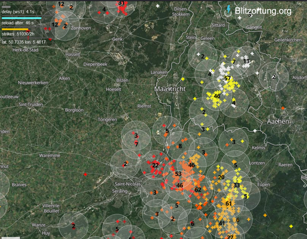307x239 pixels.
Task: Open the strike cluster labeled 20
Action: tap(221, 177)
